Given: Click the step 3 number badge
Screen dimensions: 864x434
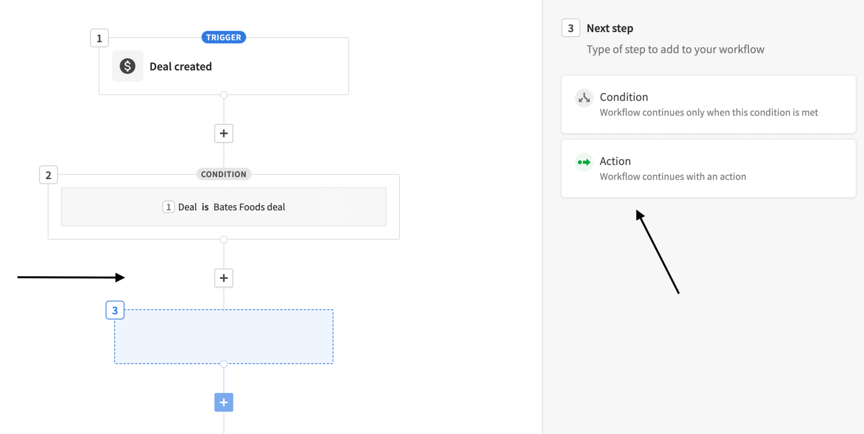Looking at the screenshot, I should [x=114, y=310].
